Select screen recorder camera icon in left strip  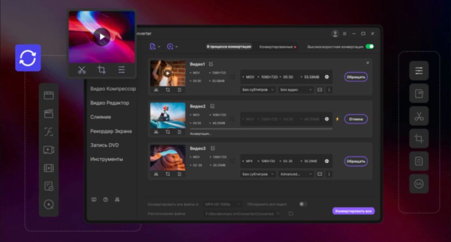click(48, 150)
